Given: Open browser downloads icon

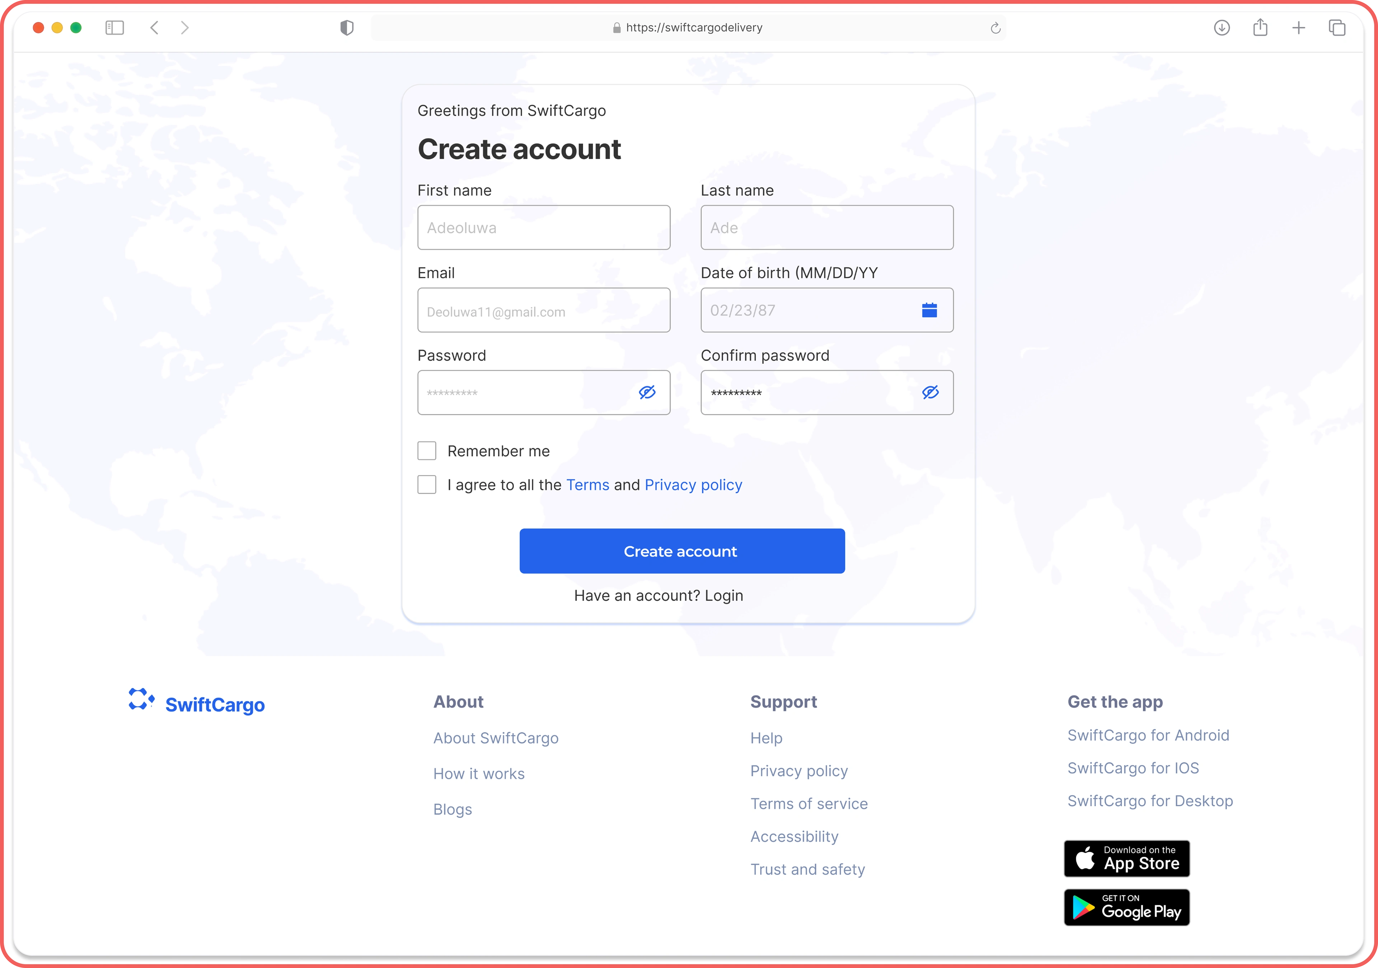Looking at the screenshot, I should click(x=1221, y=28).
